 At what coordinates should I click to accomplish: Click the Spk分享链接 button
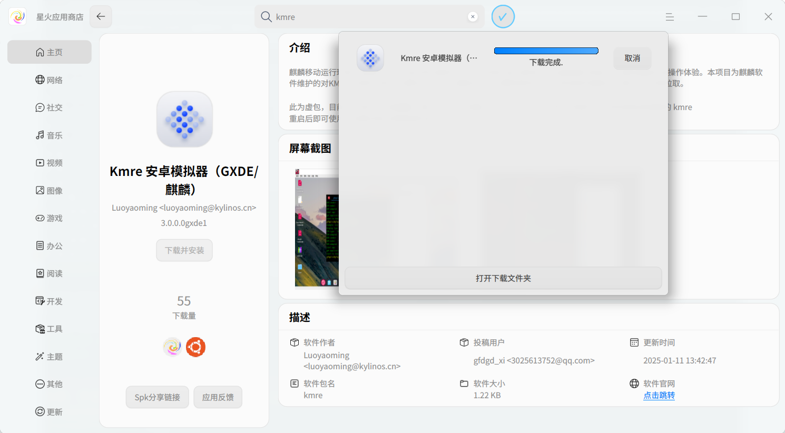pyautogui.click(x=158, y=397)
